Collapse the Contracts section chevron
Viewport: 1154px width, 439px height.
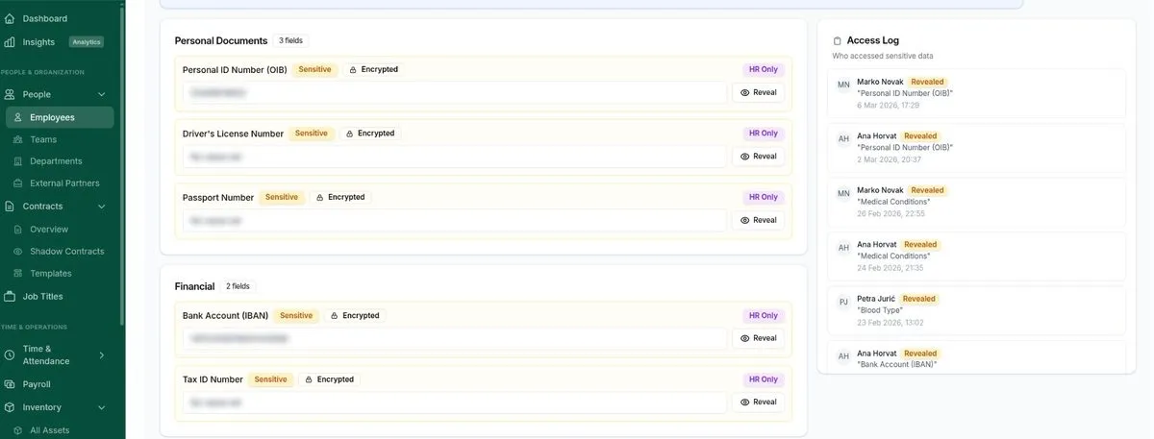[x=101, y=207]
